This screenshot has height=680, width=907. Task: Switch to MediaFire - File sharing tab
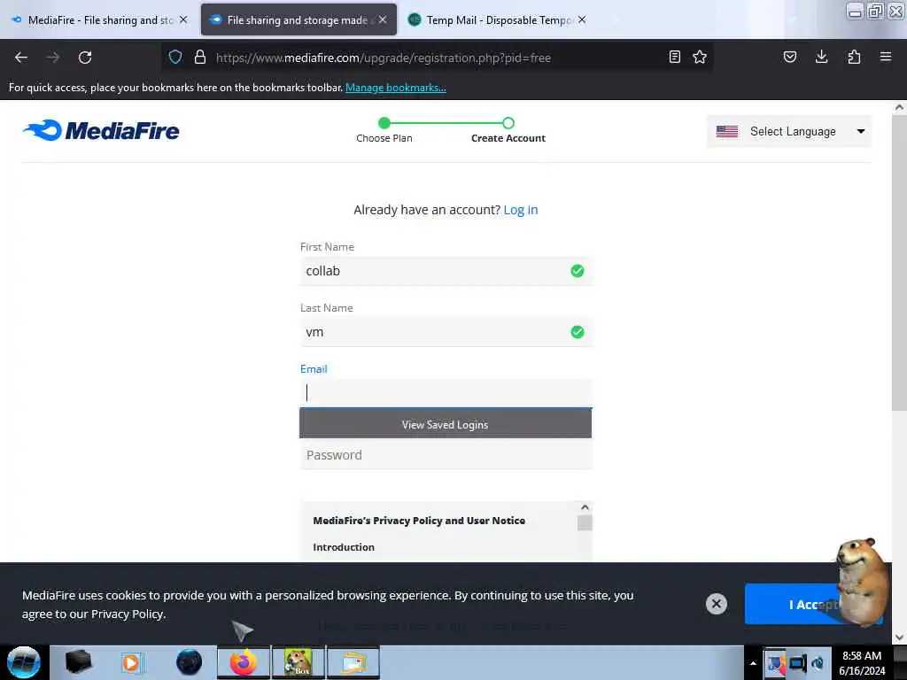click(99, 19)
